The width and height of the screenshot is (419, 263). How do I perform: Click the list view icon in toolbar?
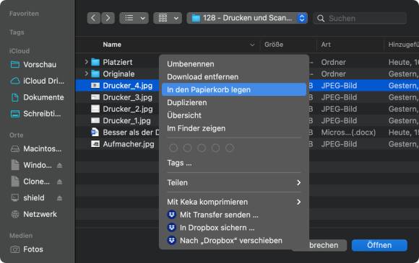(129, 18)
